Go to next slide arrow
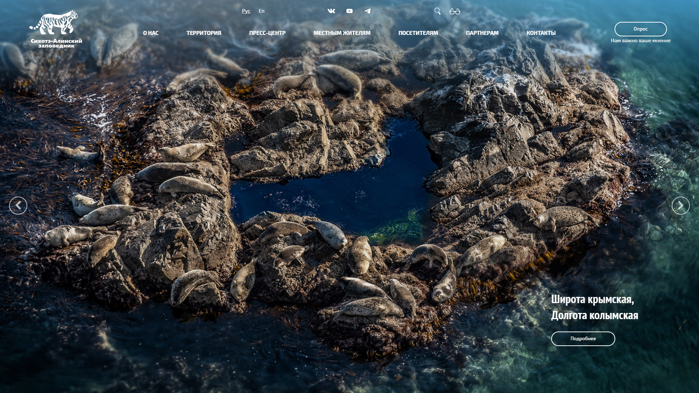The image size is (699, 393). (680, 206)
